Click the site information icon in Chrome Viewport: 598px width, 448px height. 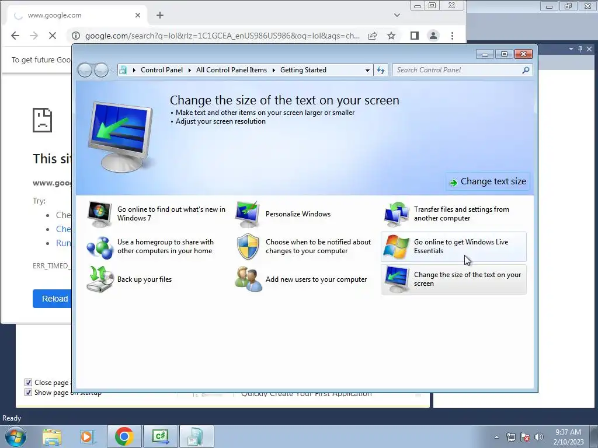(76, 36)
